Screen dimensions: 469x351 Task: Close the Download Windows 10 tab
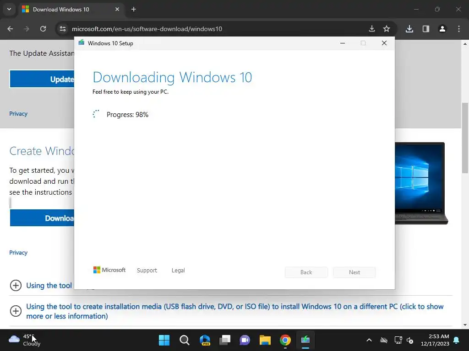pyautogui.click(x=117, y=9)
